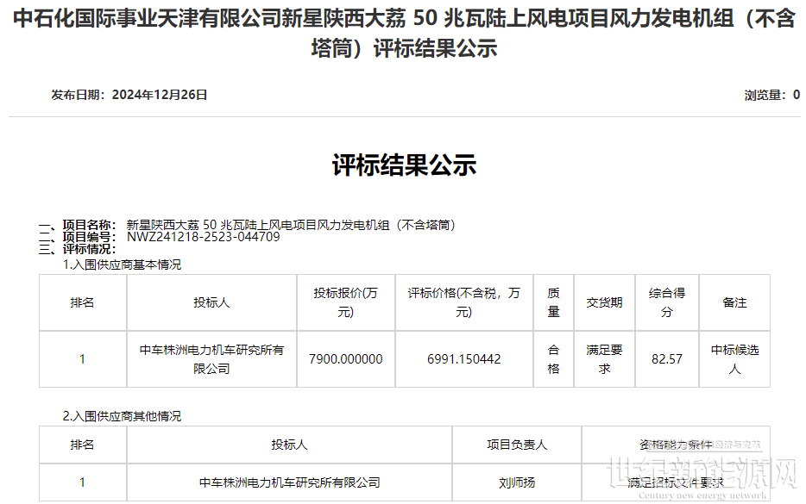Click the 中标候选人 remark cell
Image resolution: width=806 pixels, height=504 pixels.
tap(734, 359)
